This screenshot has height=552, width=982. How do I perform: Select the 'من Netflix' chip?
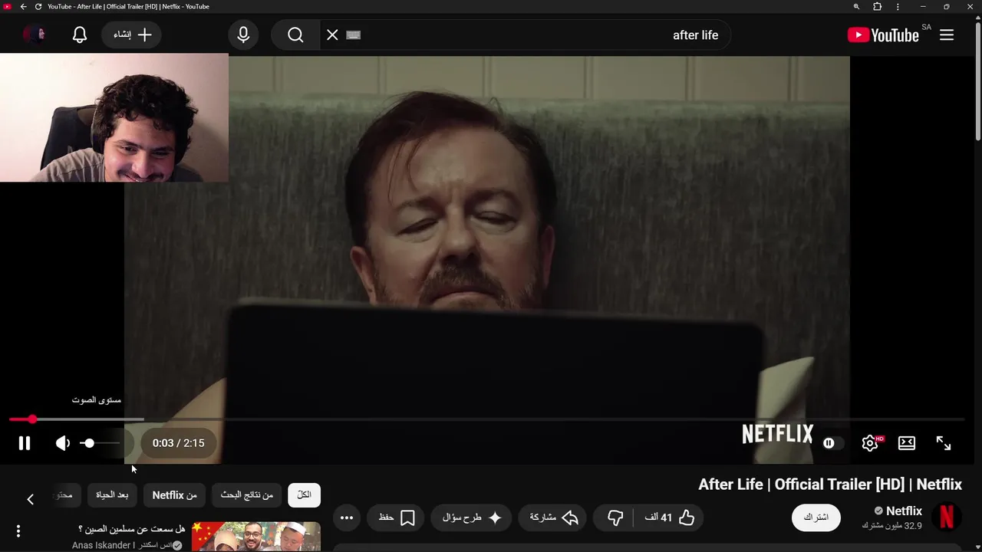pyautogui.click(x=174, y=495)
